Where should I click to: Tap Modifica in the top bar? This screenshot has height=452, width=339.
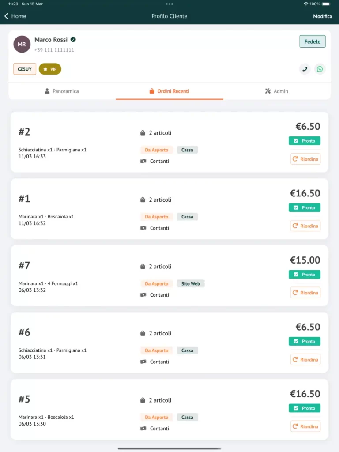[x=322, y=16]
